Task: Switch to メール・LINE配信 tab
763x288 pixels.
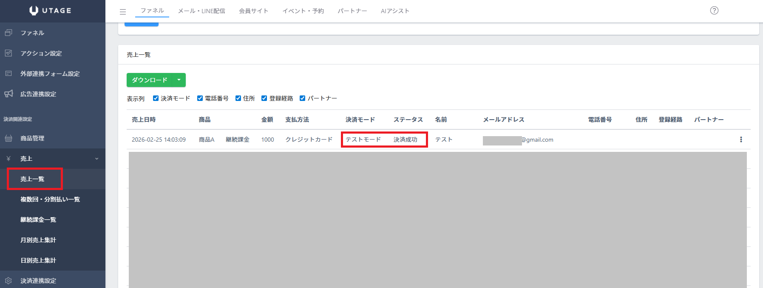Action: pos(201,11)
